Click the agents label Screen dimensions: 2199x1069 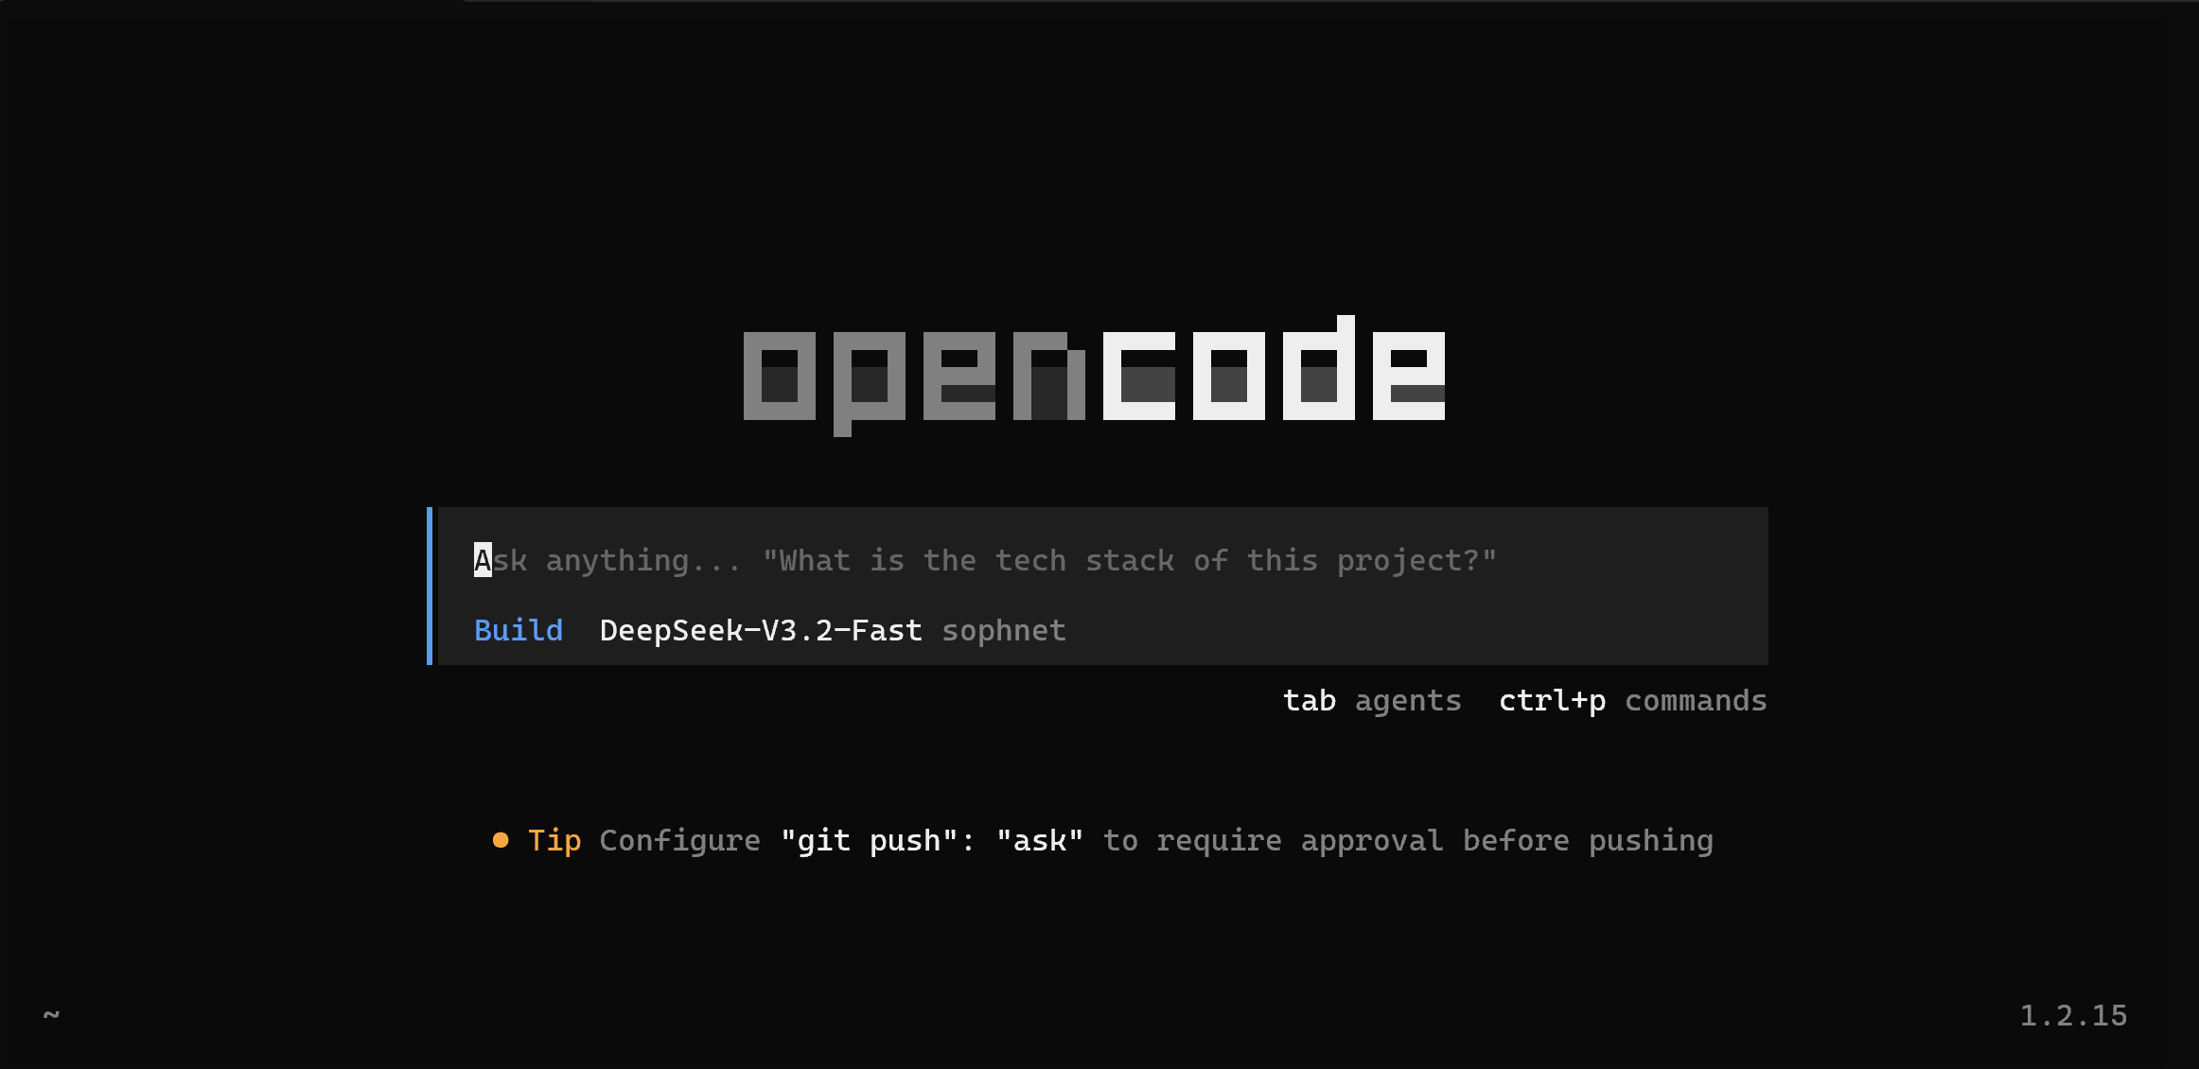pyautogui.click(x=1408, y=702)
